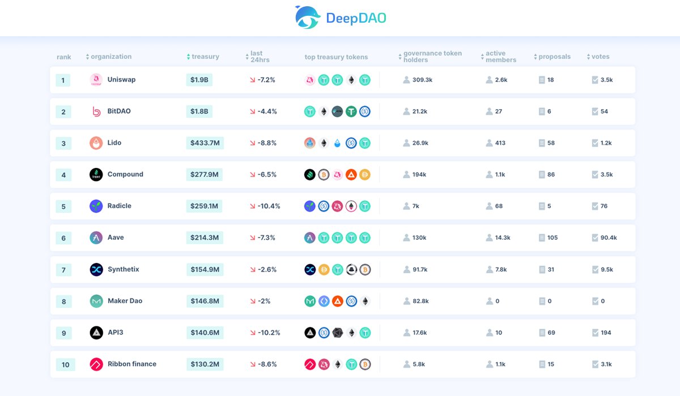Click the Compound organization logo
Screen dimensions: 680x396
96,174
